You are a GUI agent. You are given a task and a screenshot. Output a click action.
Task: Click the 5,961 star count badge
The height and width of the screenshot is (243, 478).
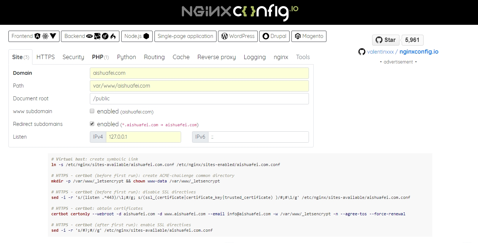412,40
